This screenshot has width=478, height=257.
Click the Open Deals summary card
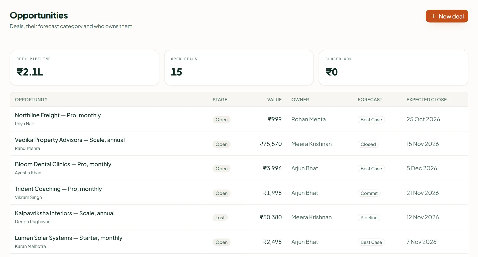(239, 68)
